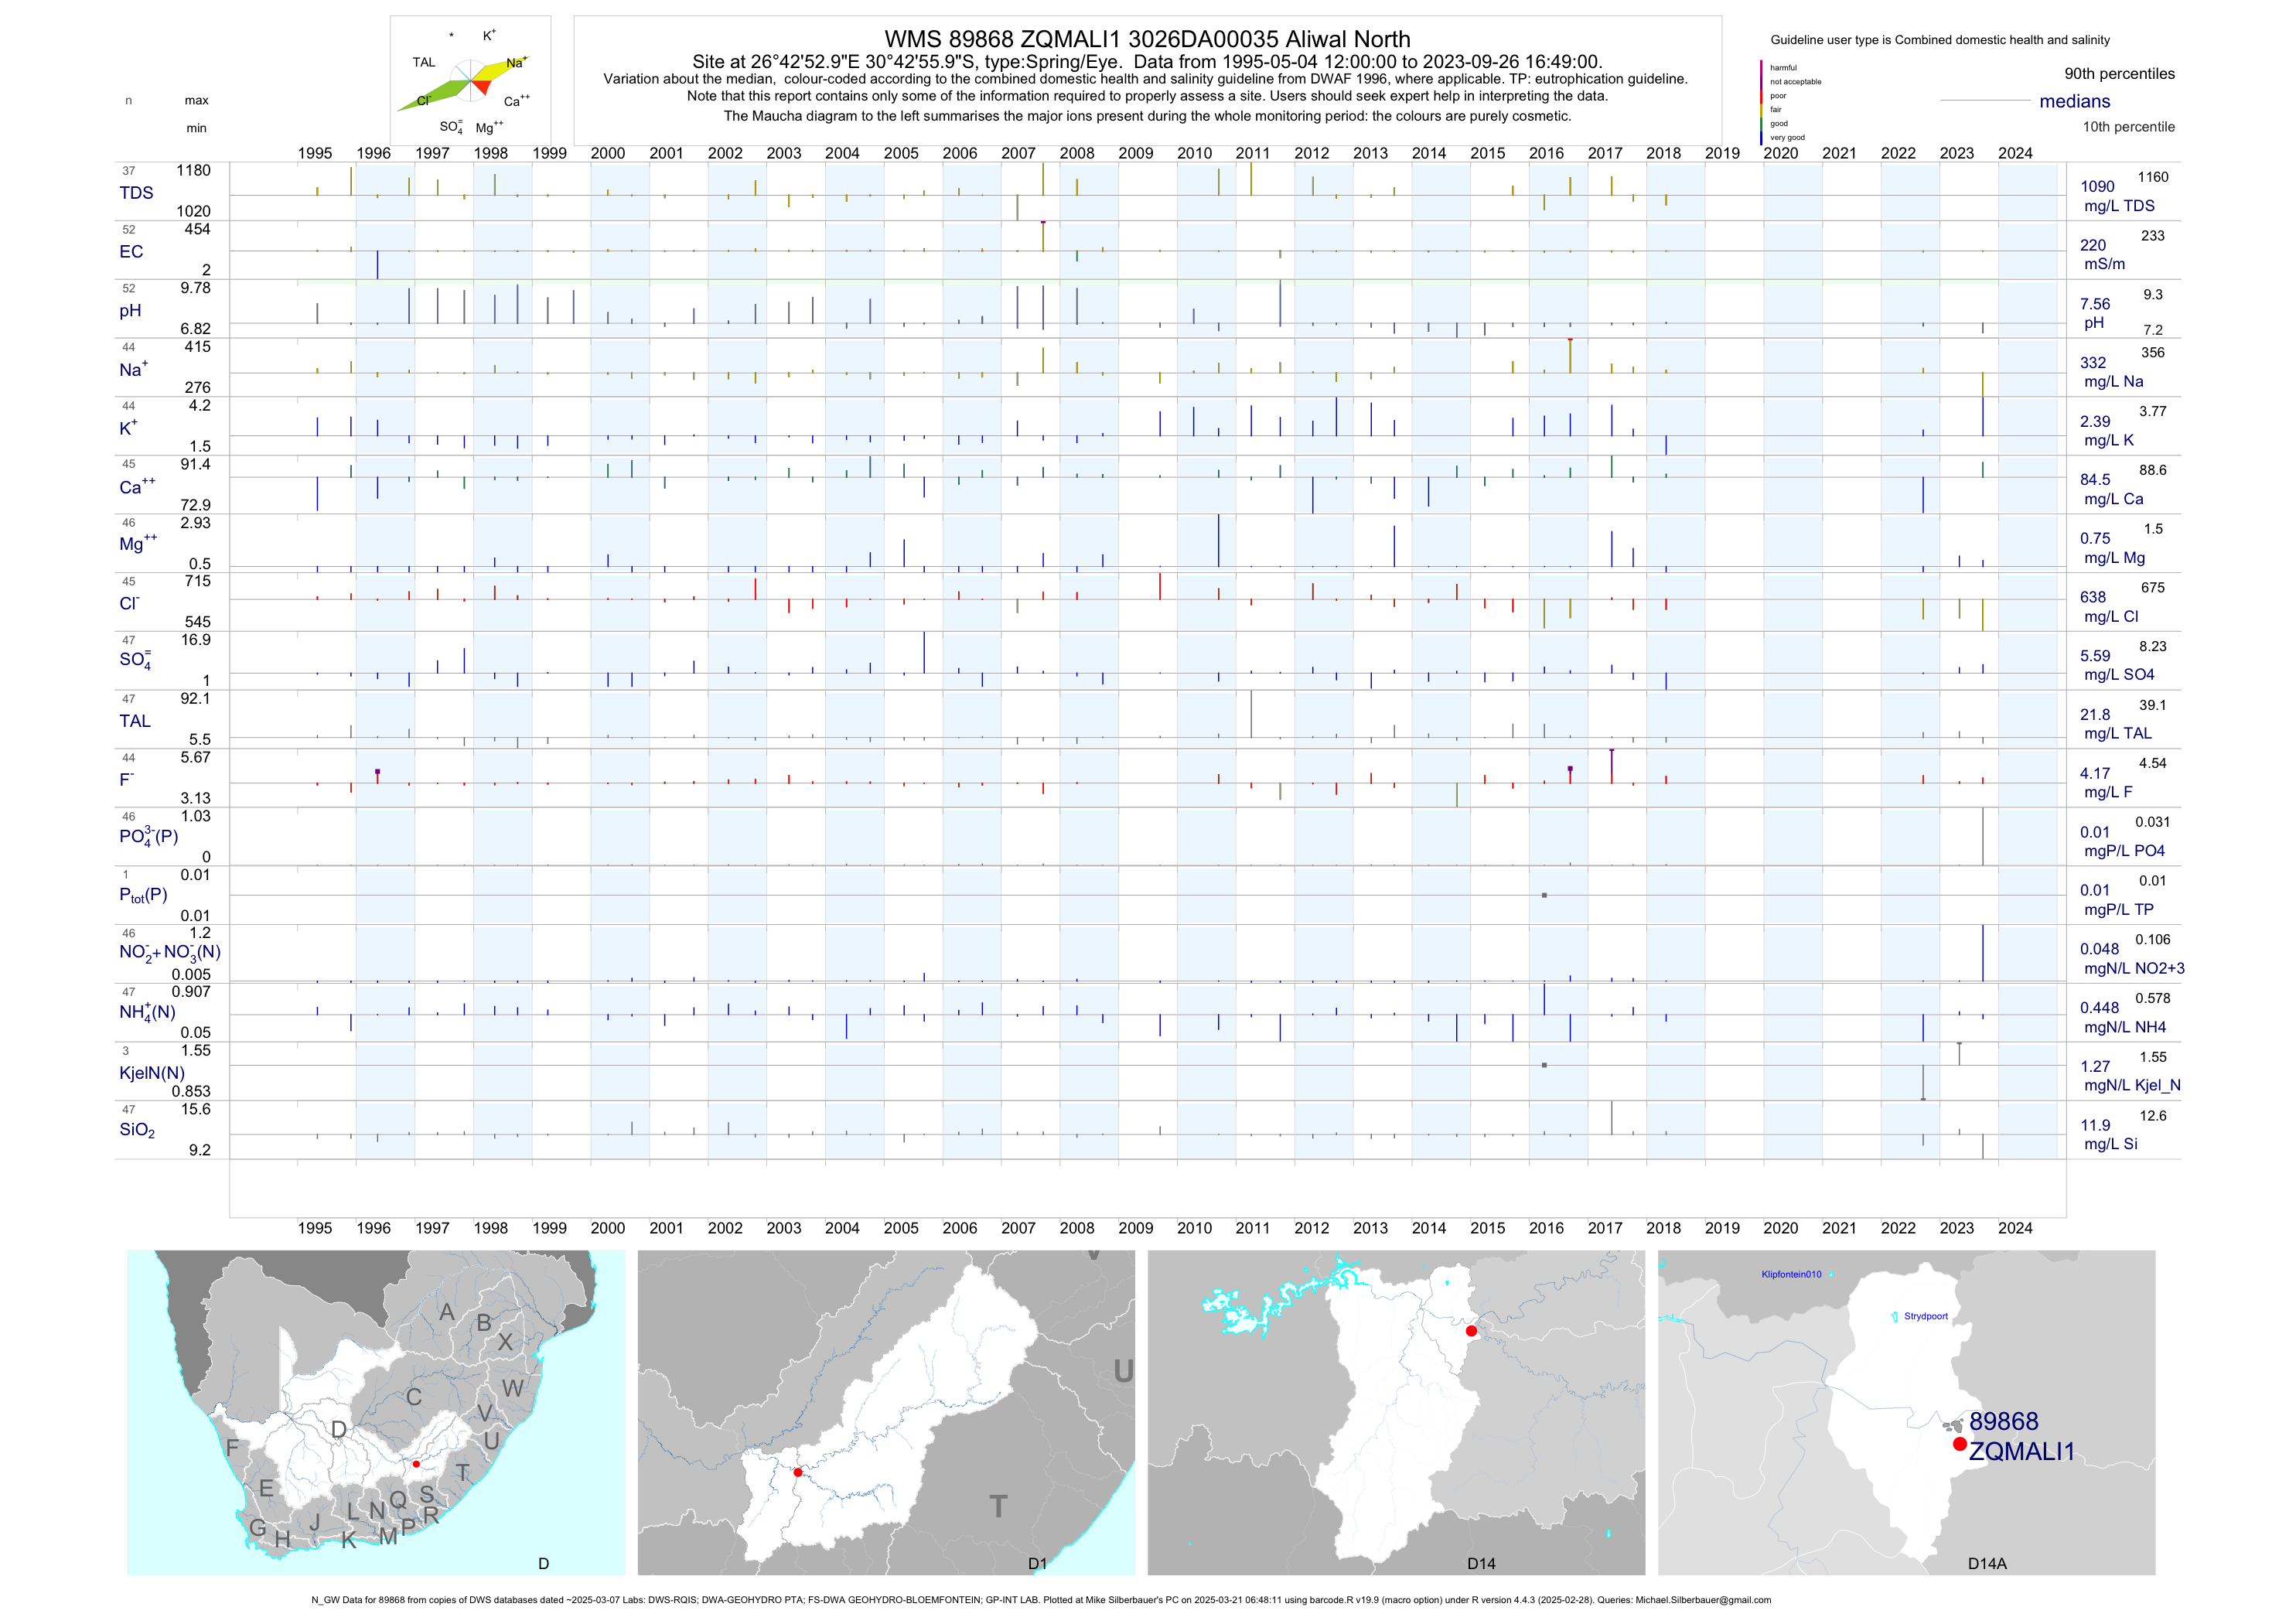
Task: Click the 0.01 mgP/L TP median value
Action: (x=2095, y=890)
